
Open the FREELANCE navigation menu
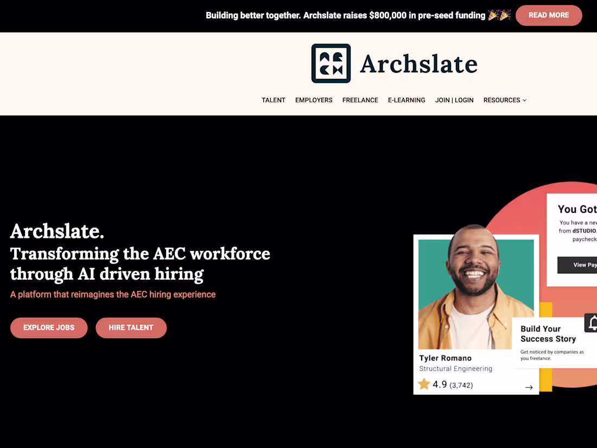pos(360,100)
